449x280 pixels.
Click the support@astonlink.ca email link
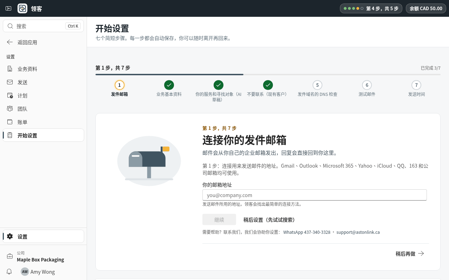[358, 232]
